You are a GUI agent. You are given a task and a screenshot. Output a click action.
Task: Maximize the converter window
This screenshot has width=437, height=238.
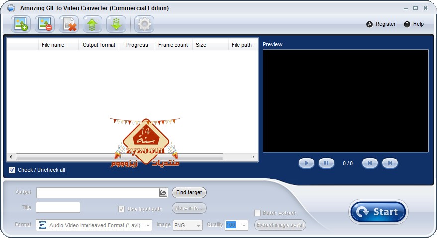click(415, 8)
